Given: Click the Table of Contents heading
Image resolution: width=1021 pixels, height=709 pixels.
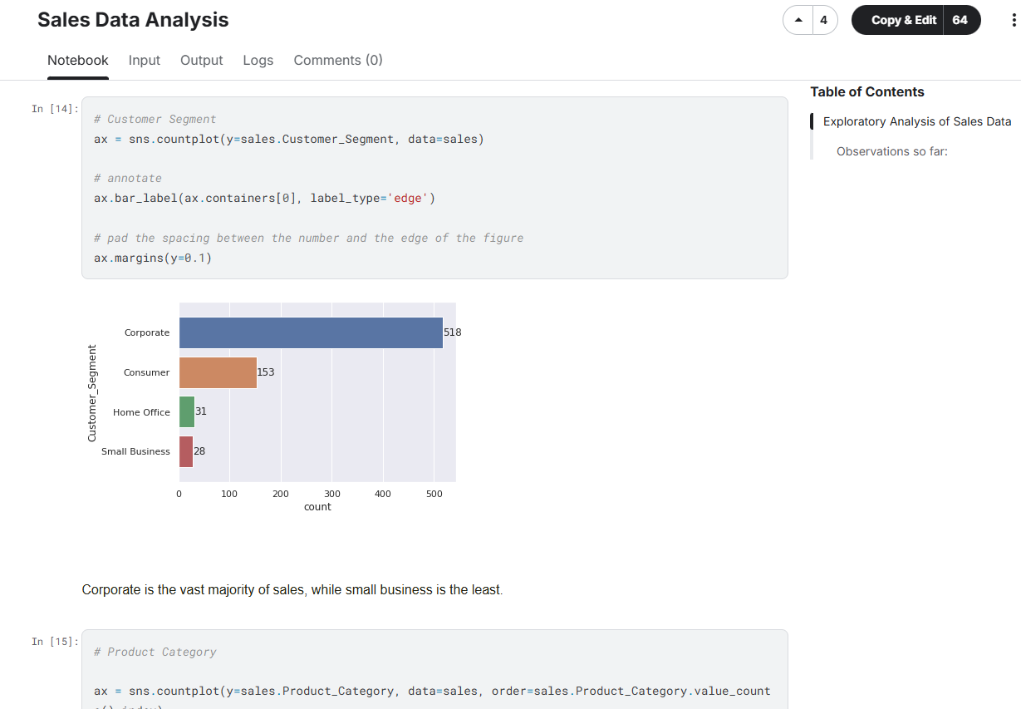Looking at the screenshot, I should (x=868, y=91).
